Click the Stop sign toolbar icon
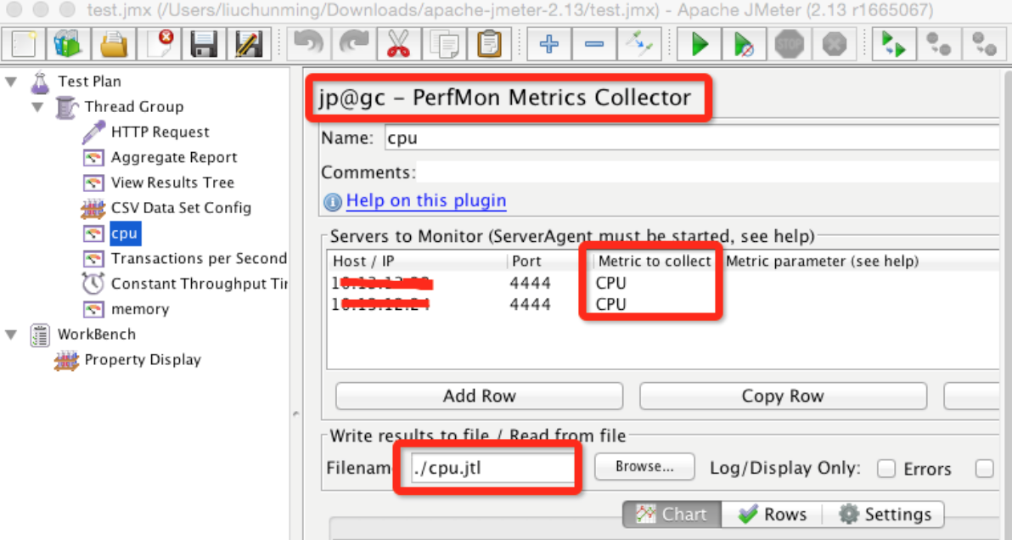1012x540 pixels. tap(790, 44)
